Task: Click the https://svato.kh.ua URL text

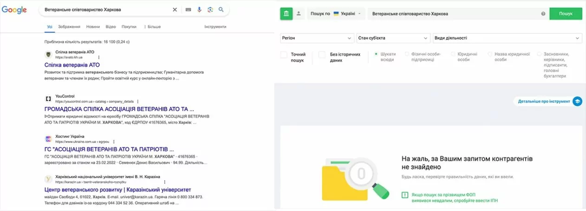Action: tap(69, 57)
